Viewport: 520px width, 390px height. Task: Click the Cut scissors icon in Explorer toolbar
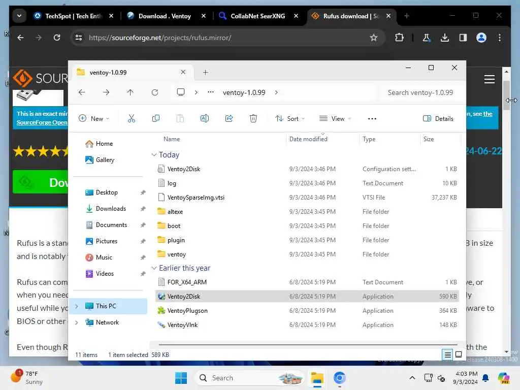(x=132, y=119)
